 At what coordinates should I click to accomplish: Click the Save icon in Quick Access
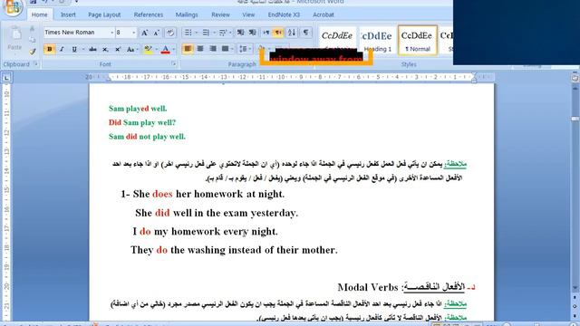click(x=33, y=2)
